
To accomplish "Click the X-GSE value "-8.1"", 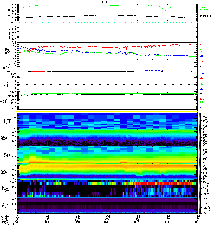I will (198, 216).
